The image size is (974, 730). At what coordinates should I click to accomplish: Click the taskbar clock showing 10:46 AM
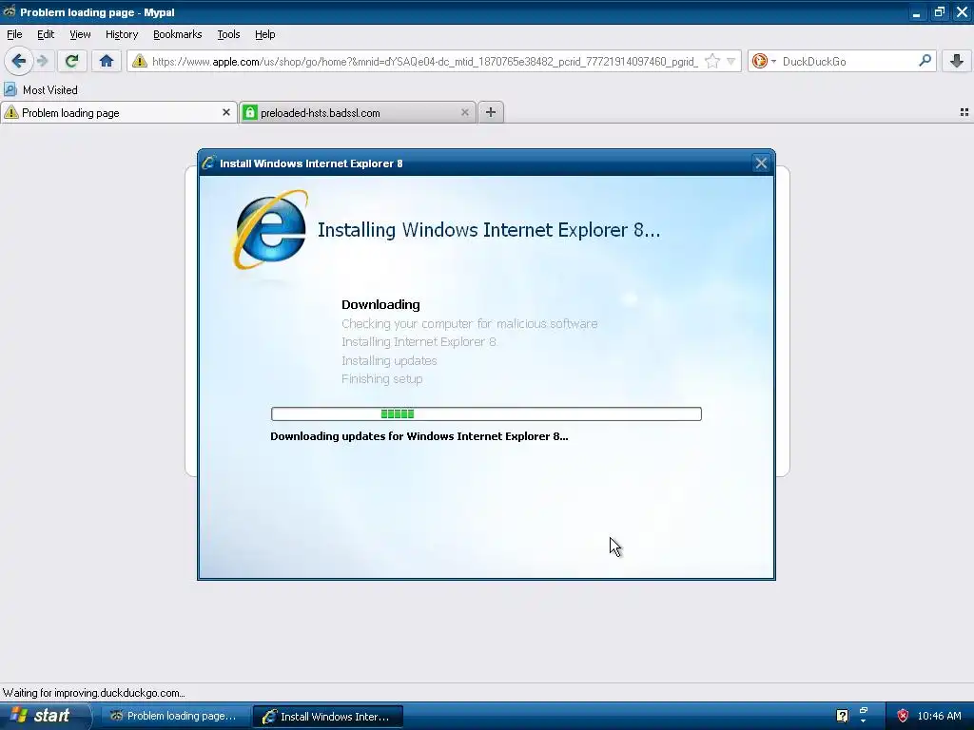click(939, 716)
